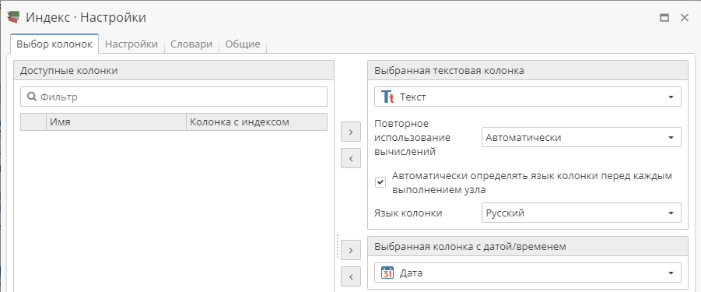Viewport: 701px width, 292px height.
Task: Maximize the Индекс settings window
Action: pyautogui.click(x=664, y=18)
